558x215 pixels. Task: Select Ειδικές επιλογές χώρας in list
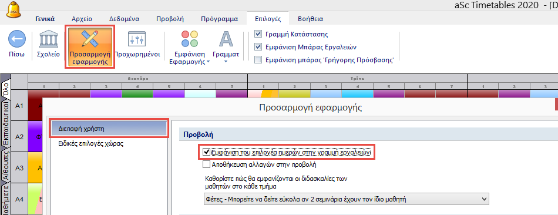[90, 144]
